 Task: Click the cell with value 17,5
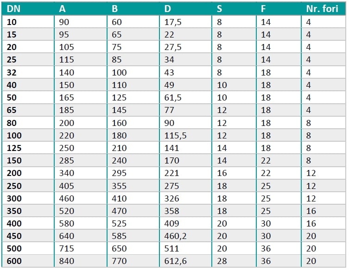173,22
